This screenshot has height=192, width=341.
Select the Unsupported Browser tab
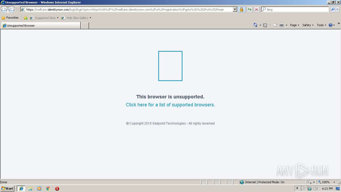pos(41,26)
